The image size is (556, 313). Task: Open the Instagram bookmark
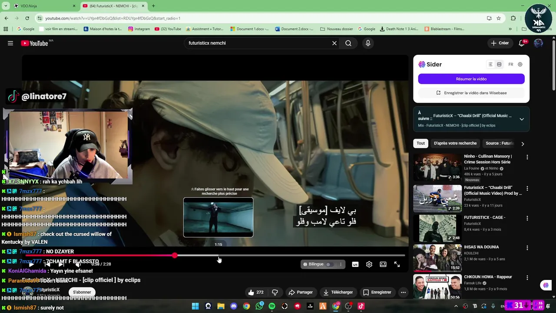pos(139,29)
